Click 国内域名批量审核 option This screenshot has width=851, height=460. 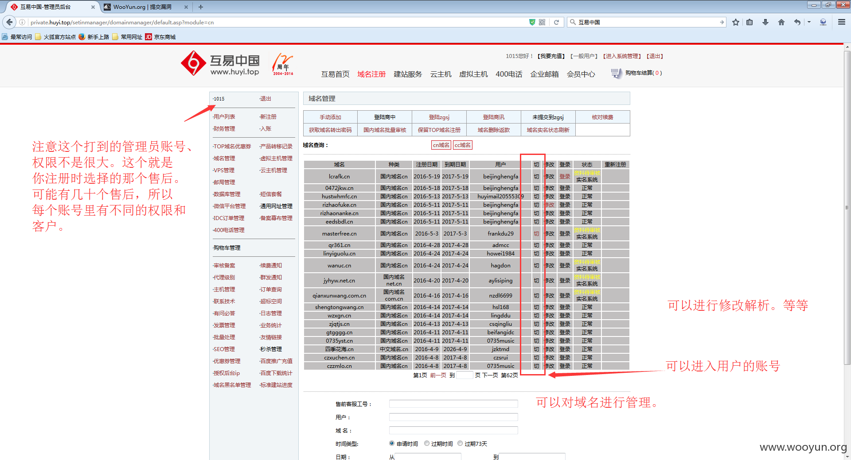385,130
